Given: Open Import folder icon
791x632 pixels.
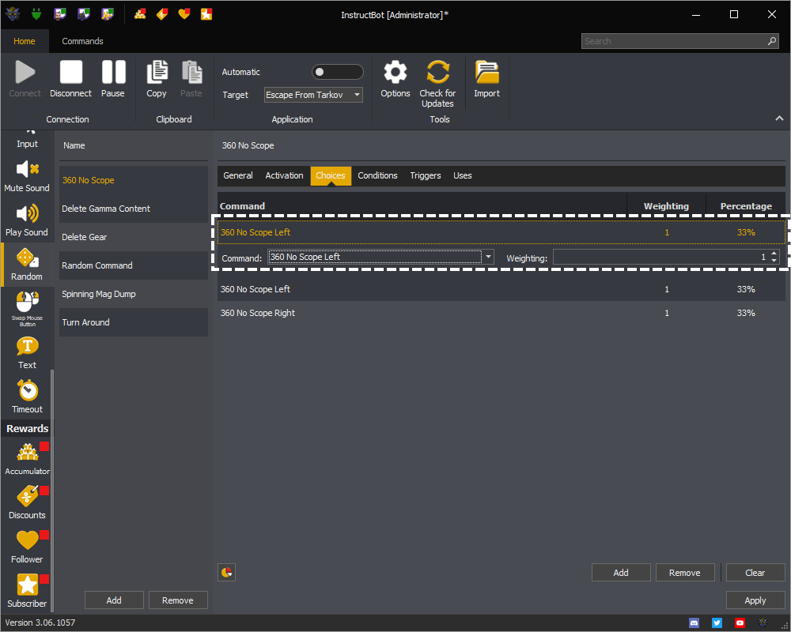Looking at the screenshot, I should tap(486, 72).
